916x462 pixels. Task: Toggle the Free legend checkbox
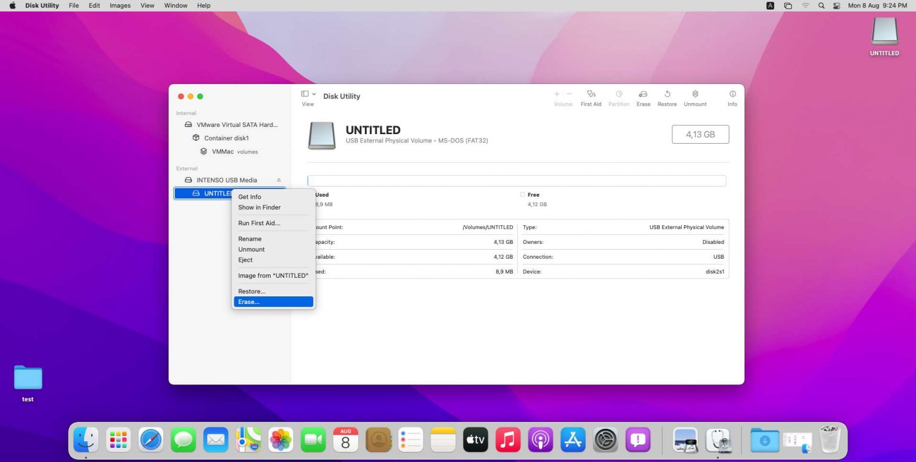[522, 194]
